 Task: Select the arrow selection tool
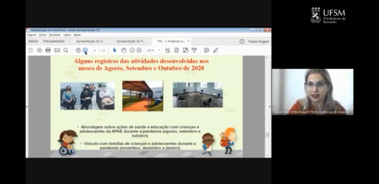115,50
